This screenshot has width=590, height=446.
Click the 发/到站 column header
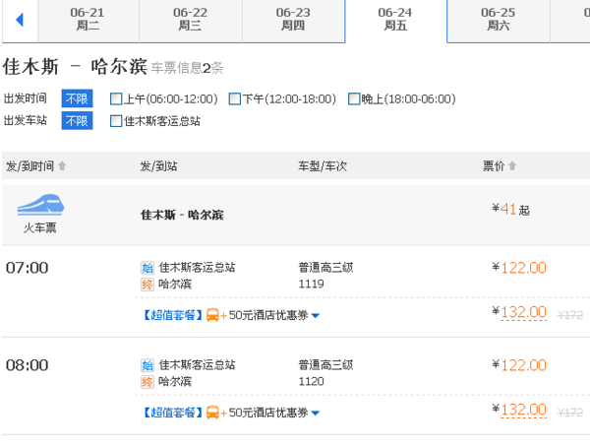tap(158, 165)
